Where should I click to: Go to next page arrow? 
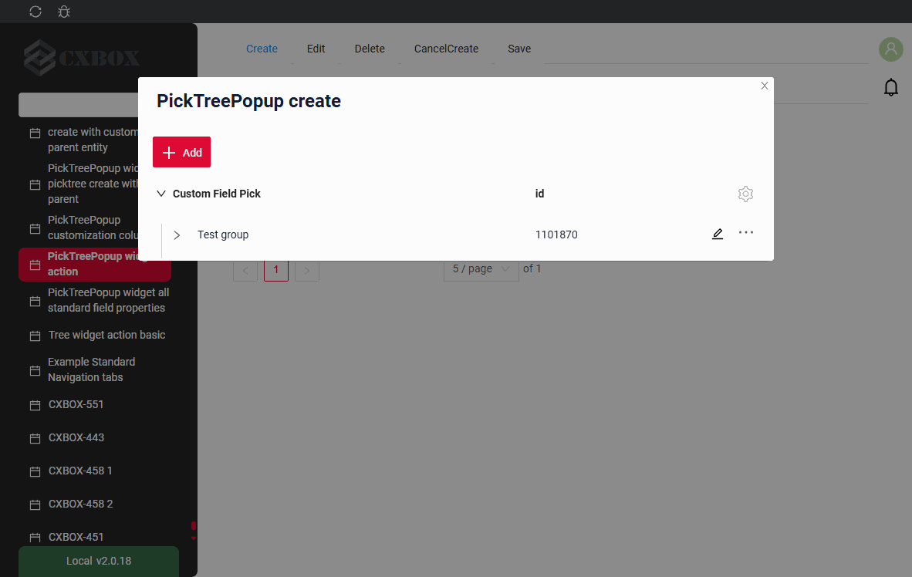point(307,270)
